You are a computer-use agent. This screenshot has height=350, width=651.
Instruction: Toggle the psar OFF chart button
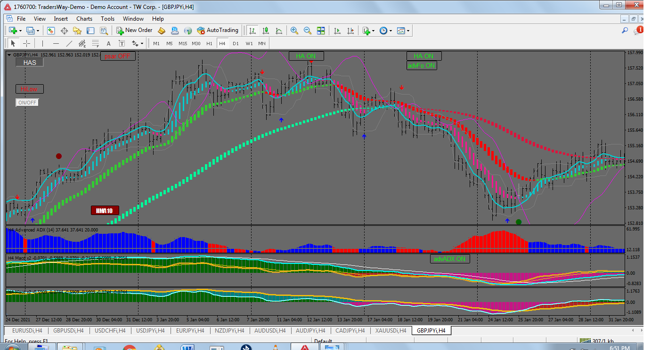(x=117, y=56)
